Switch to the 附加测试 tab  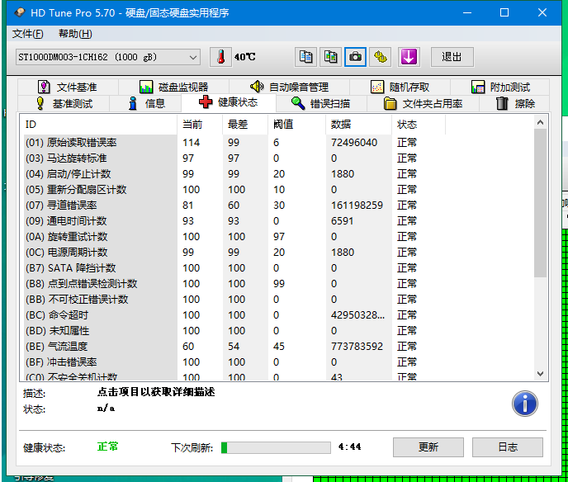point(500,87)
